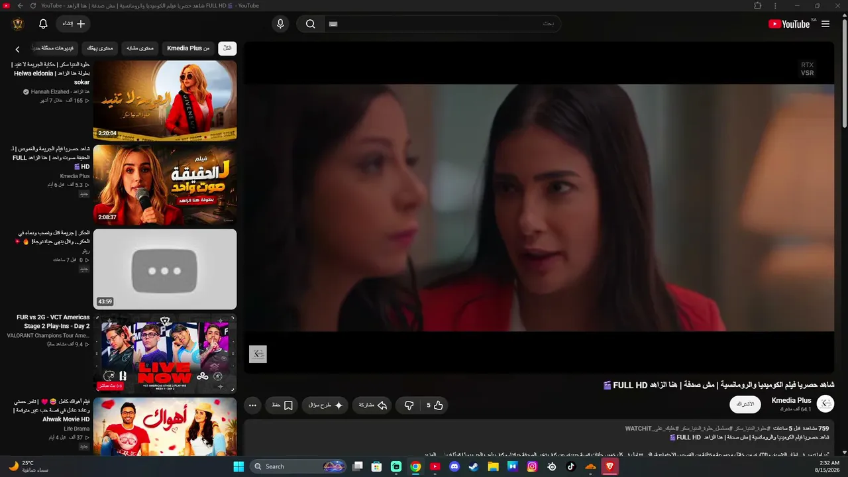Click the channel watermark in the player
Screen dimensions: 848x477
click(x=258, y=354)
